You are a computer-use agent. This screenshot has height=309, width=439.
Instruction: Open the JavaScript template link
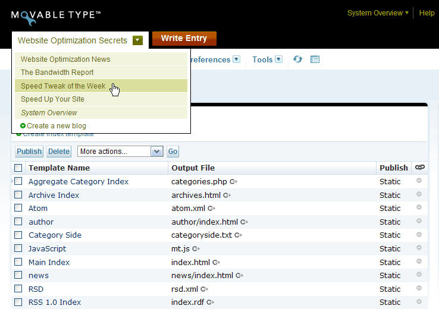tap(48, 248)
